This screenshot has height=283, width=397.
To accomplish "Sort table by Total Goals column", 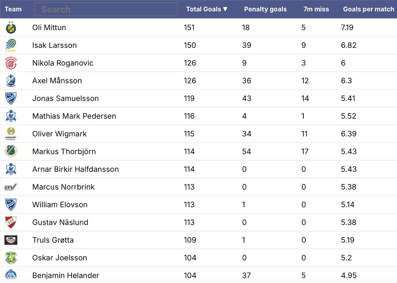I will click(203, 9).
